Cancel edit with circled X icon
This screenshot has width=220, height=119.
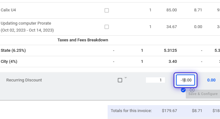(192, 90)
